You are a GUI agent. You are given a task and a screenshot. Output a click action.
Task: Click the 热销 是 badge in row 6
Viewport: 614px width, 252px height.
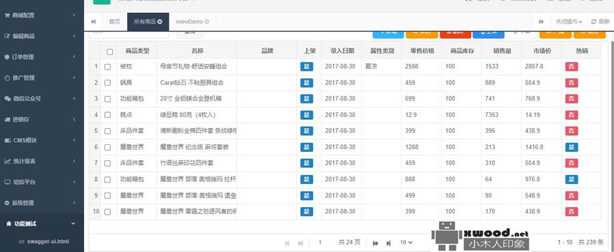tap(572, 147)
